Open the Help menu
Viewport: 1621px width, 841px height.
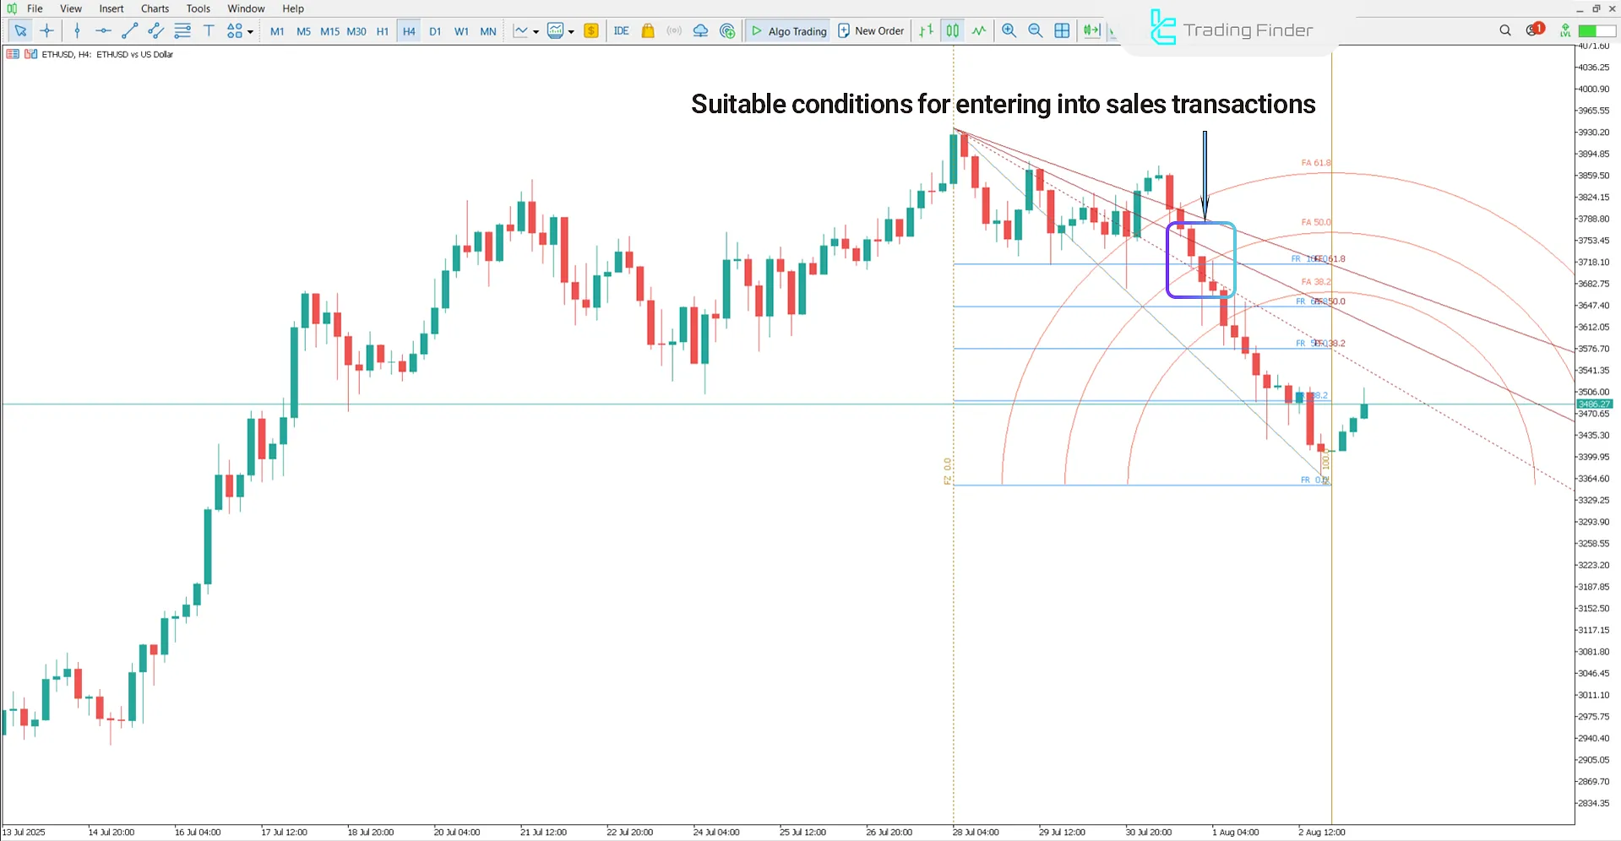tap(293, 8)
